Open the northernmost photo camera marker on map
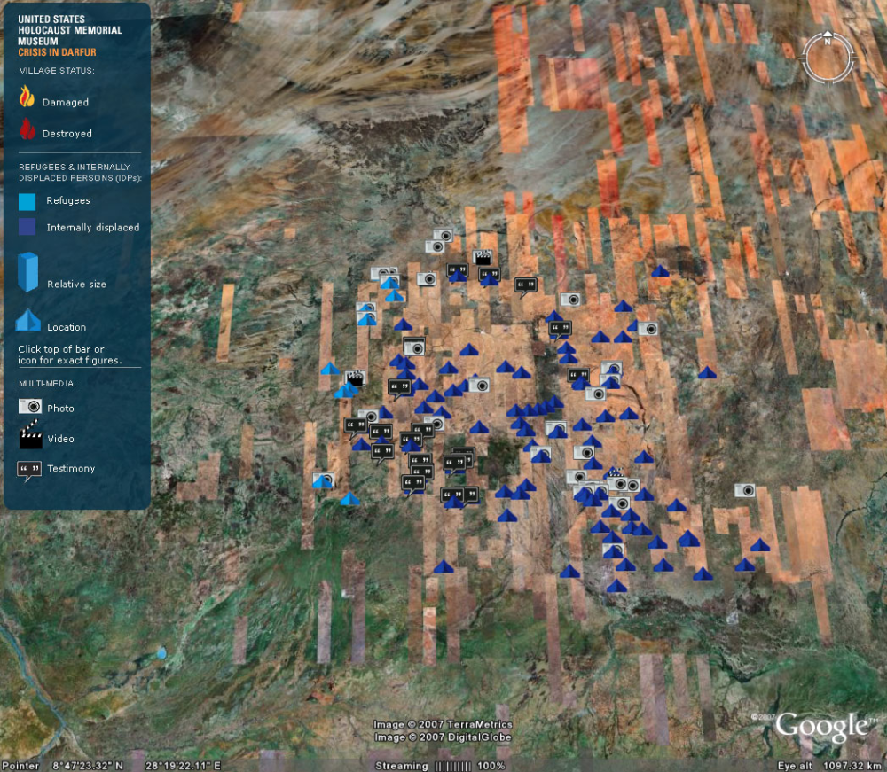This screenshot has width=887, height=772. point(443,235)
